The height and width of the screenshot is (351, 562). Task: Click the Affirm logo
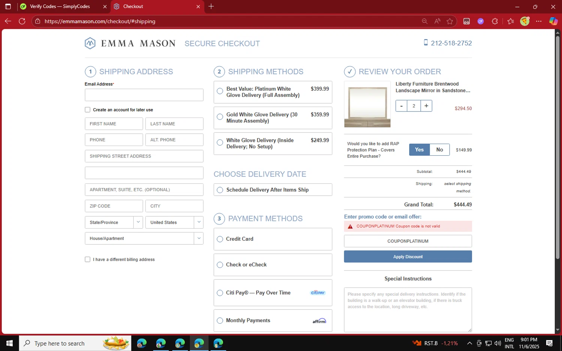pyautogui.click(x=319, y=321)
